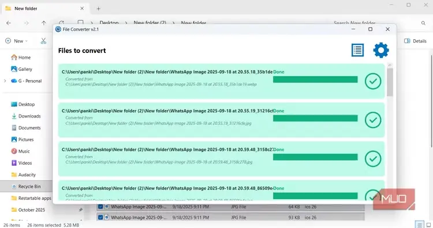Click the File Converter app logo icon
Image resolution: width=433 pixels, height=228 pixels.
[x=58, y=29]
